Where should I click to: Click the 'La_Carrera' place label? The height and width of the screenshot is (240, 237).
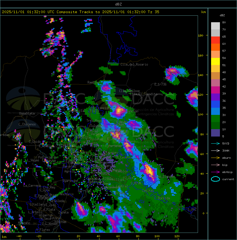pos(32,186)
